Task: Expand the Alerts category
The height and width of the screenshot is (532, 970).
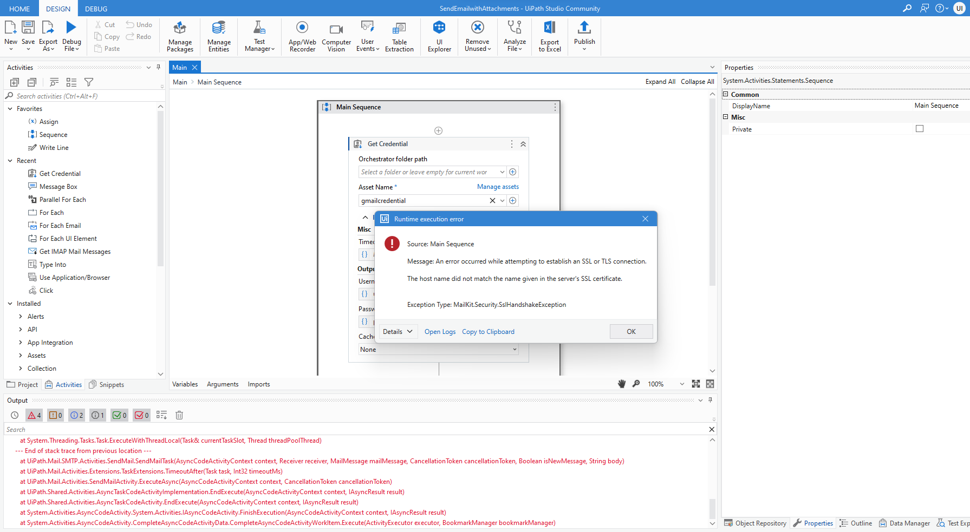Action: 21,317
